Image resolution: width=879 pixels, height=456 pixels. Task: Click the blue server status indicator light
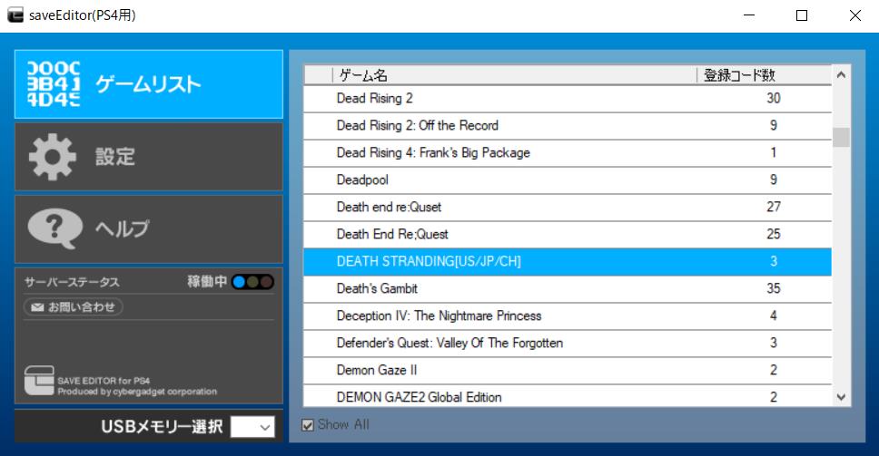click(x=239, y=282)
